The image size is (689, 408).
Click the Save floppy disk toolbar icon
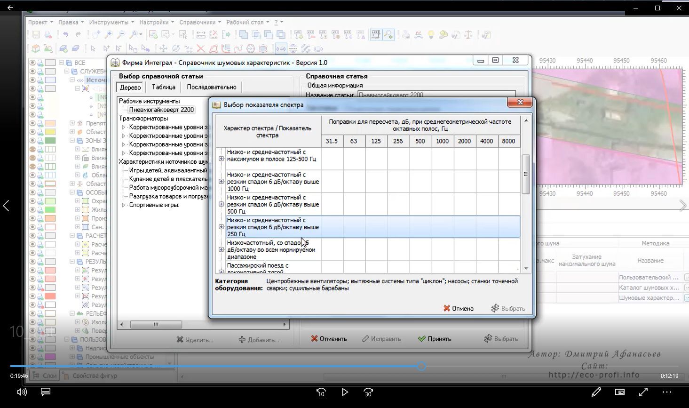coord(36,34)
